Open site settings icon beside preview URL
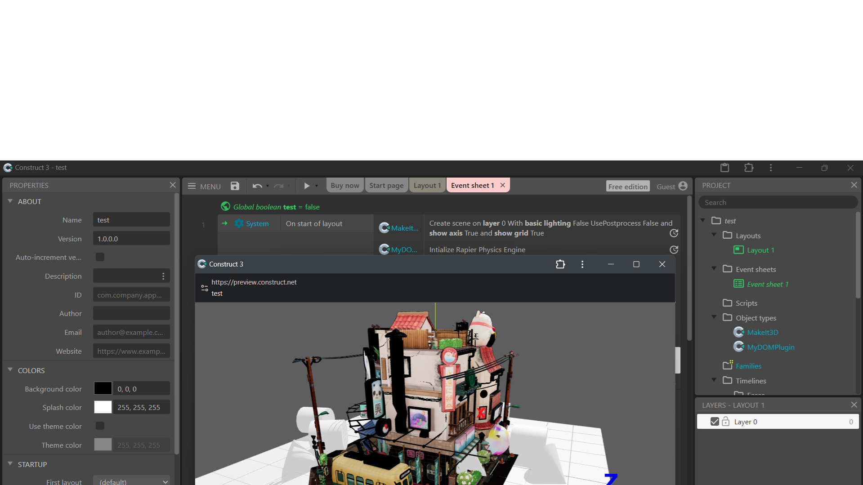This screenshot has height=485, width=863. [204, 288]
